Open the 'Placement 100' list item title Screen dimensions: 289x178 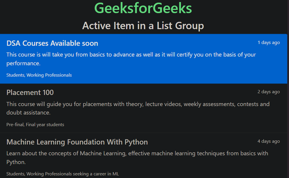30,92
